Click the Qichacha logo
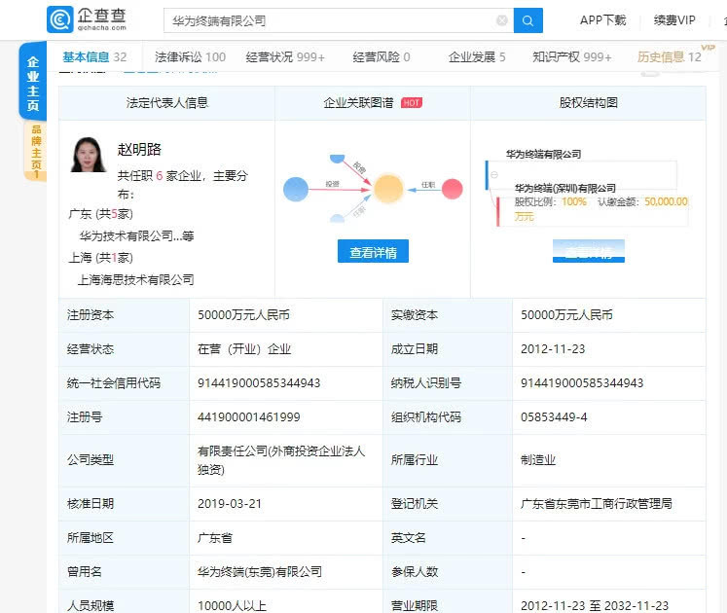The image size is (727, 613). coord(87,19)
